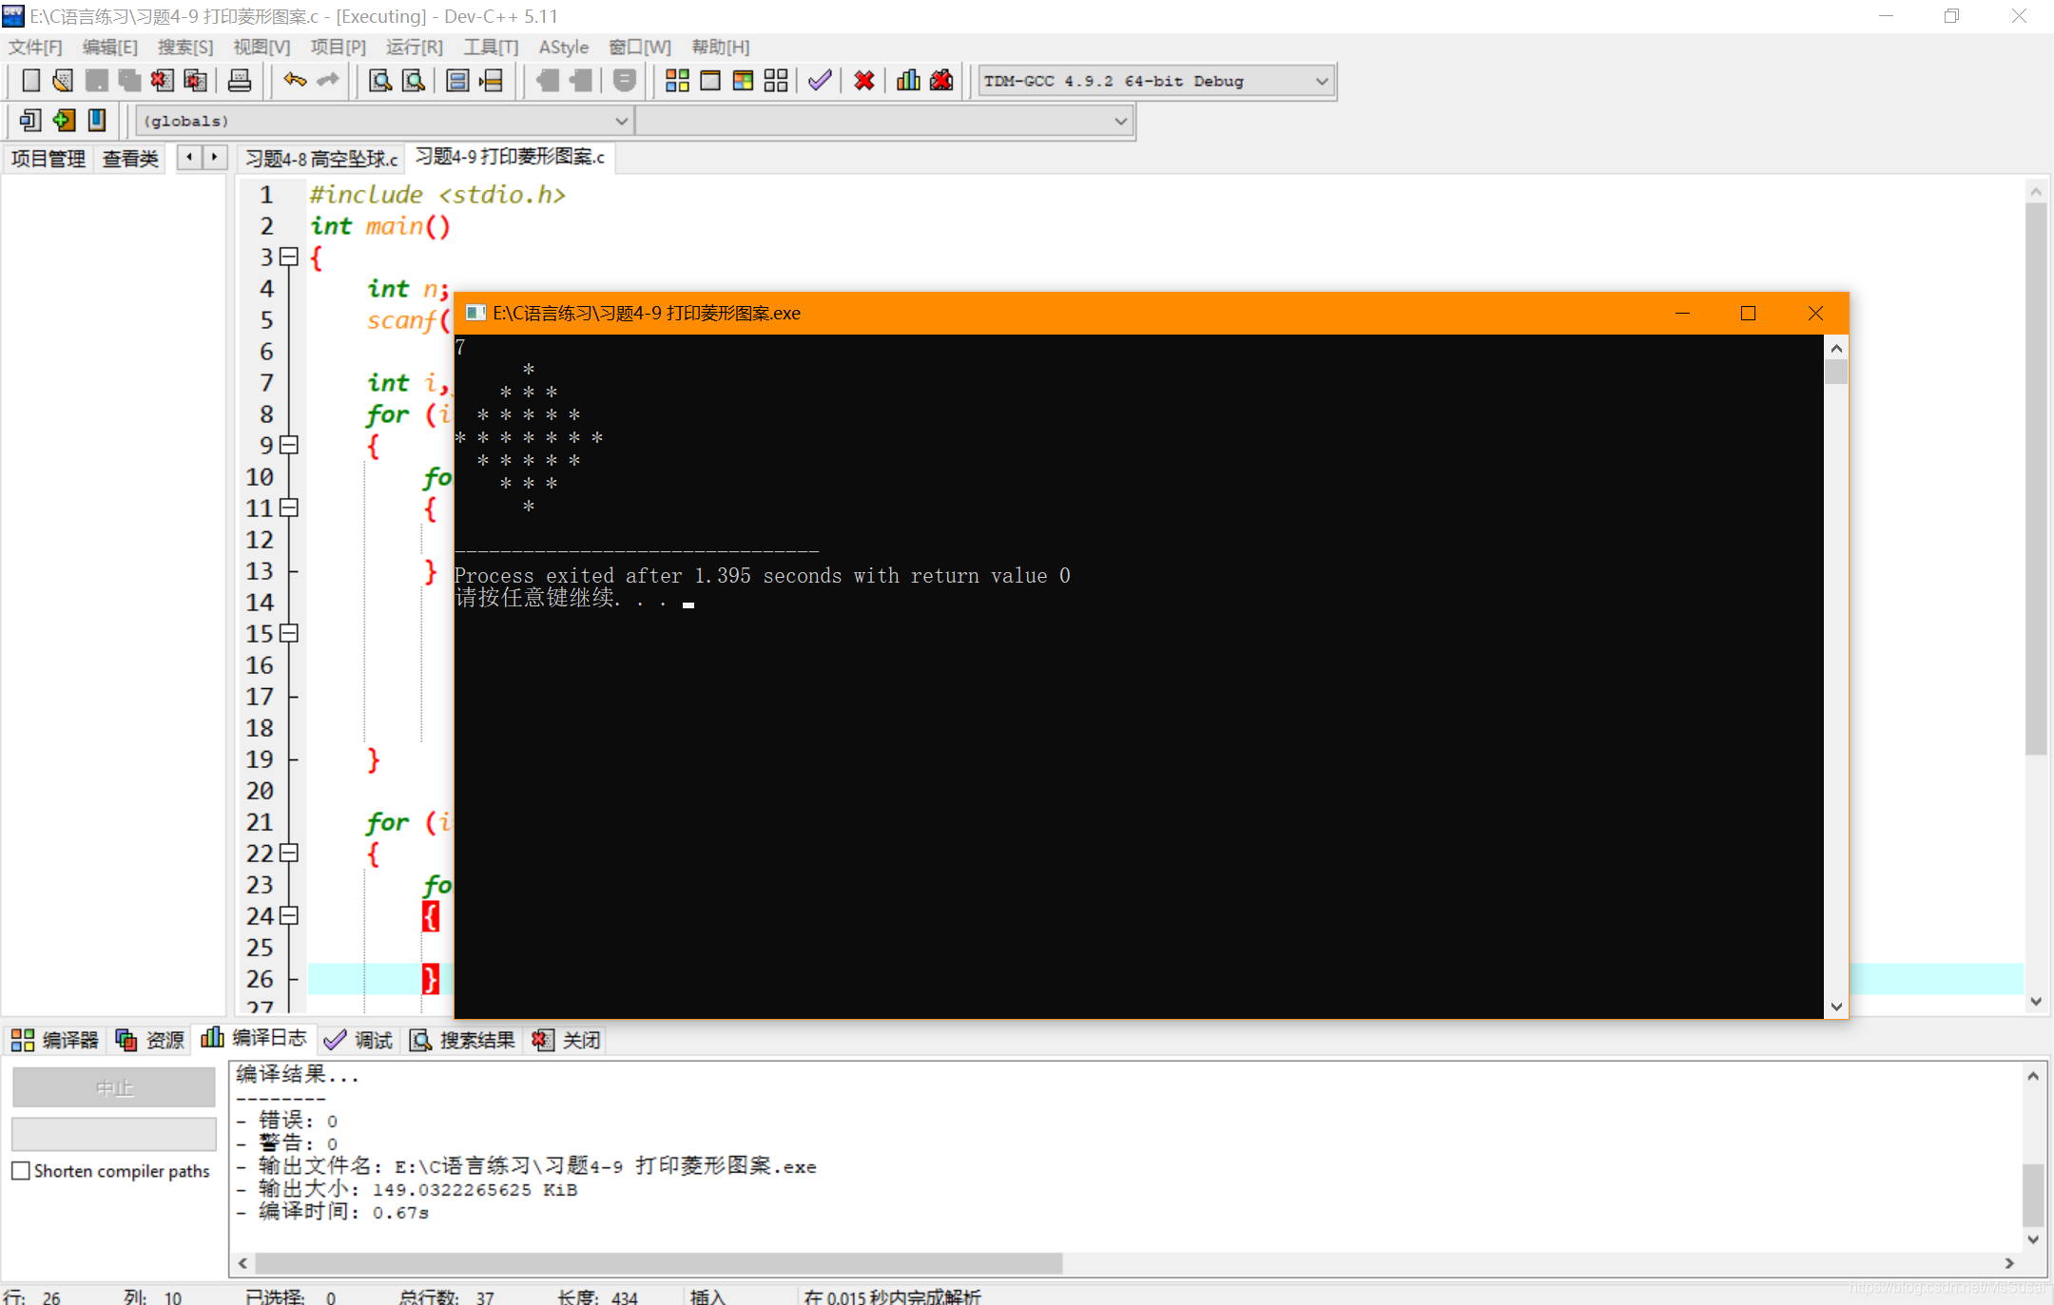This screenshot has height=1305, width=2054.
Task: Click the Print toolbar icon
Action: click(x=240, y=81)
